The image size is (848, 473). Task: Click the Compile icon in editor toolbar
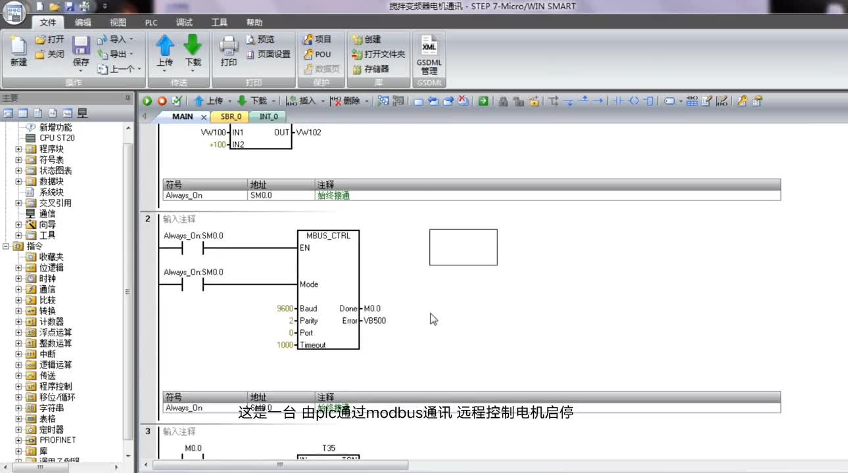176,101
